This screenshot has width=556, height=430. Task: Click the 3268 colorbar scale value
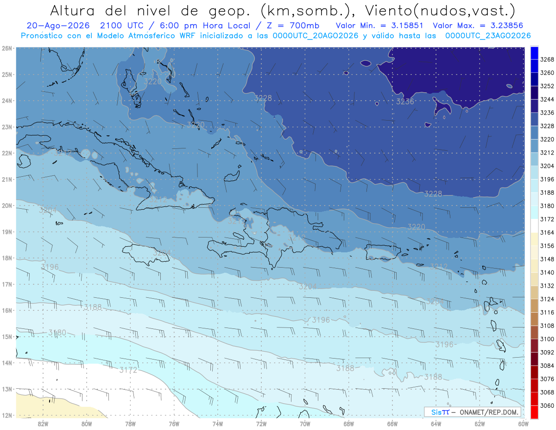coord(547,59)
